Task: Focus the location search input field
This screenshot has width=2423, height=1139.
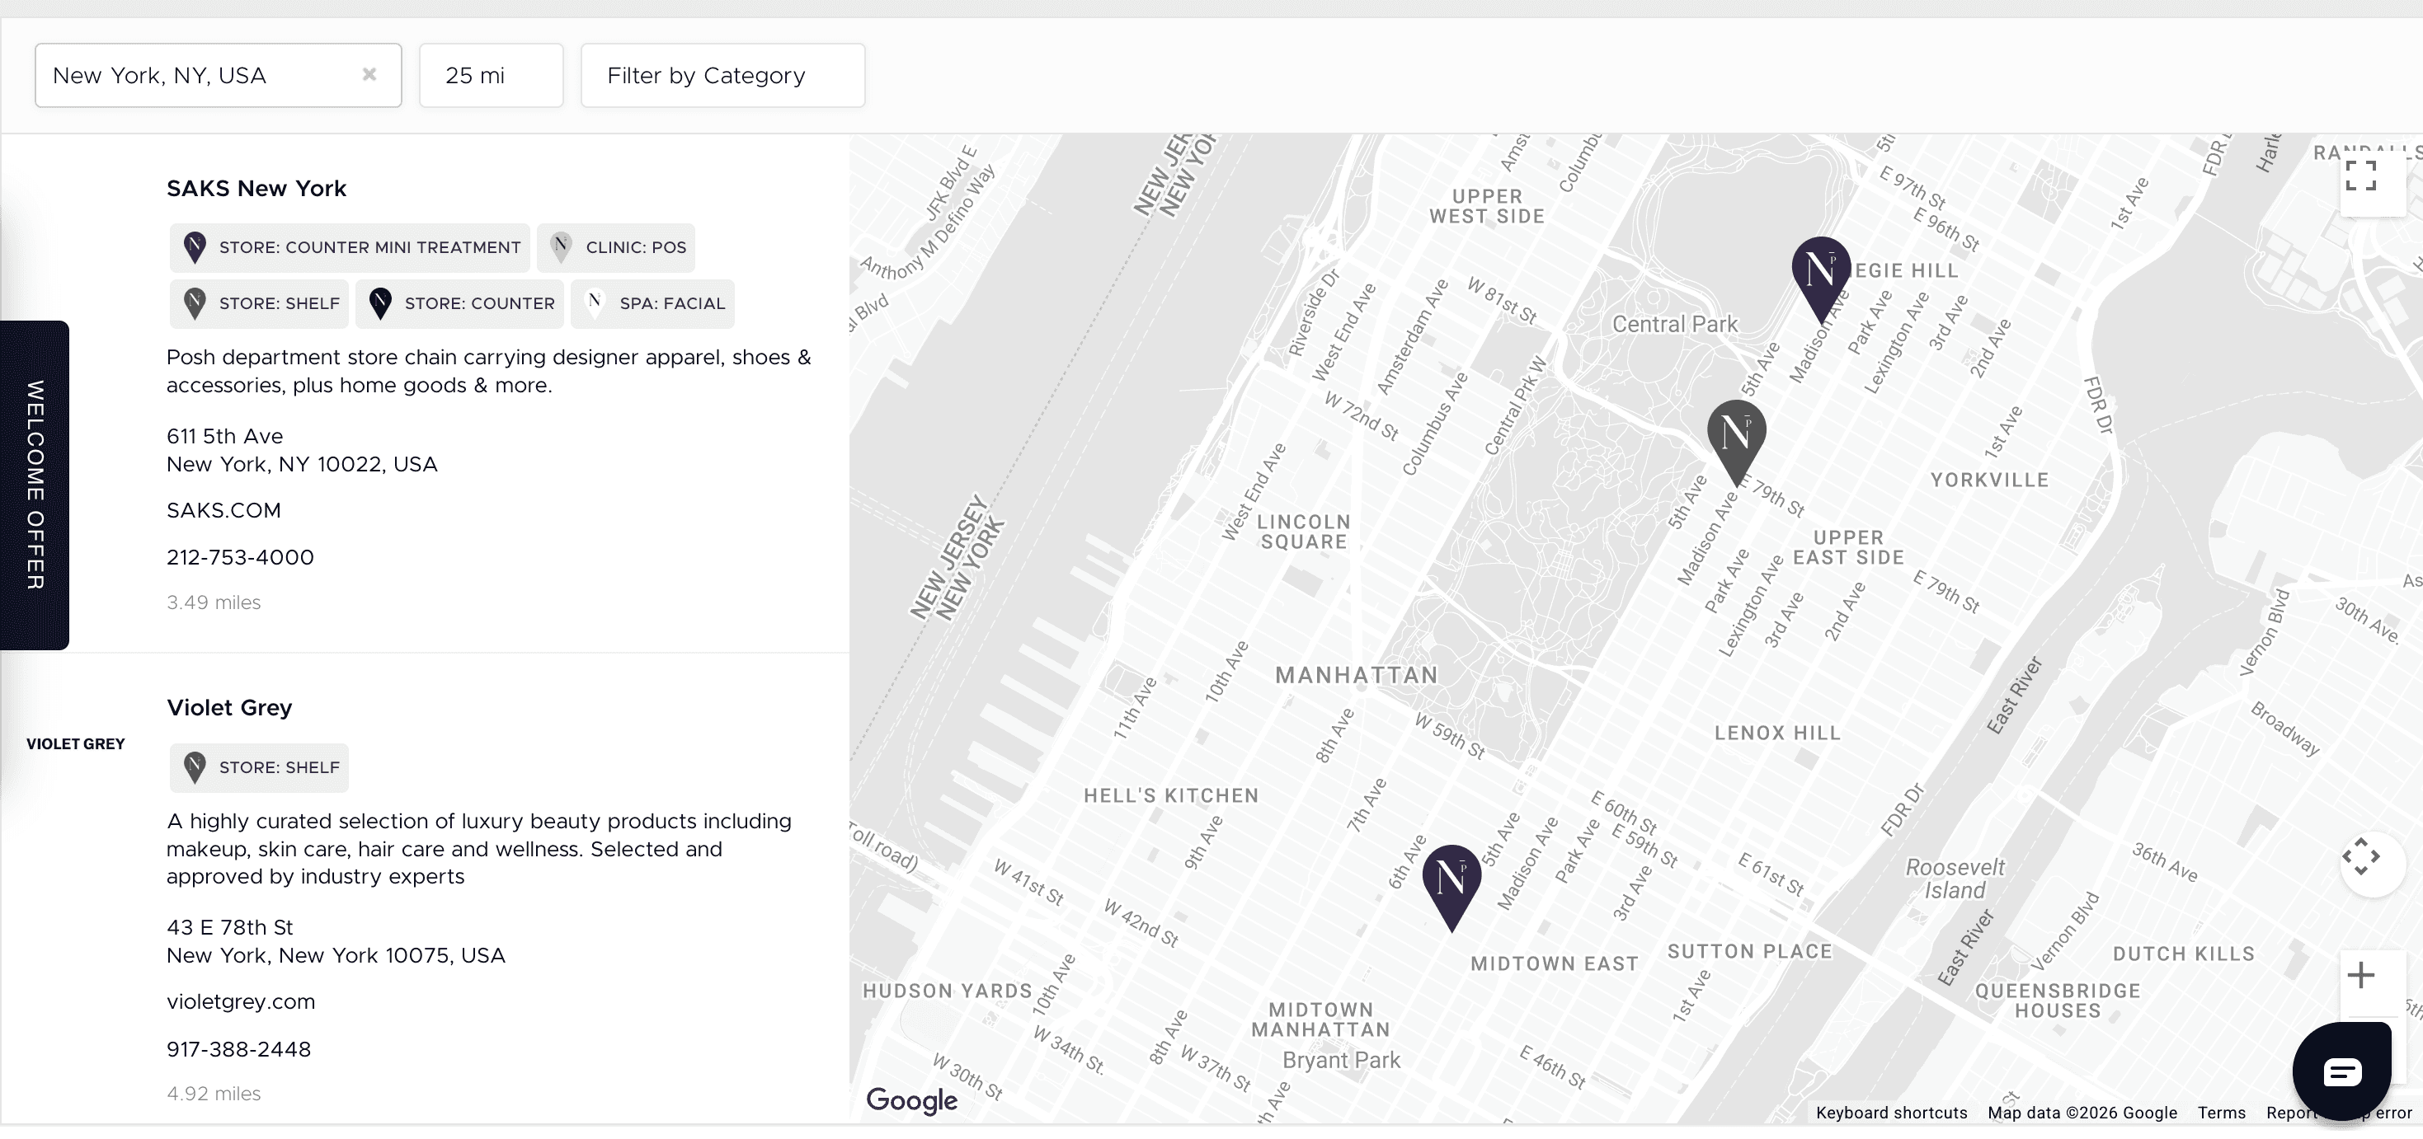Action: coord(198,75)
